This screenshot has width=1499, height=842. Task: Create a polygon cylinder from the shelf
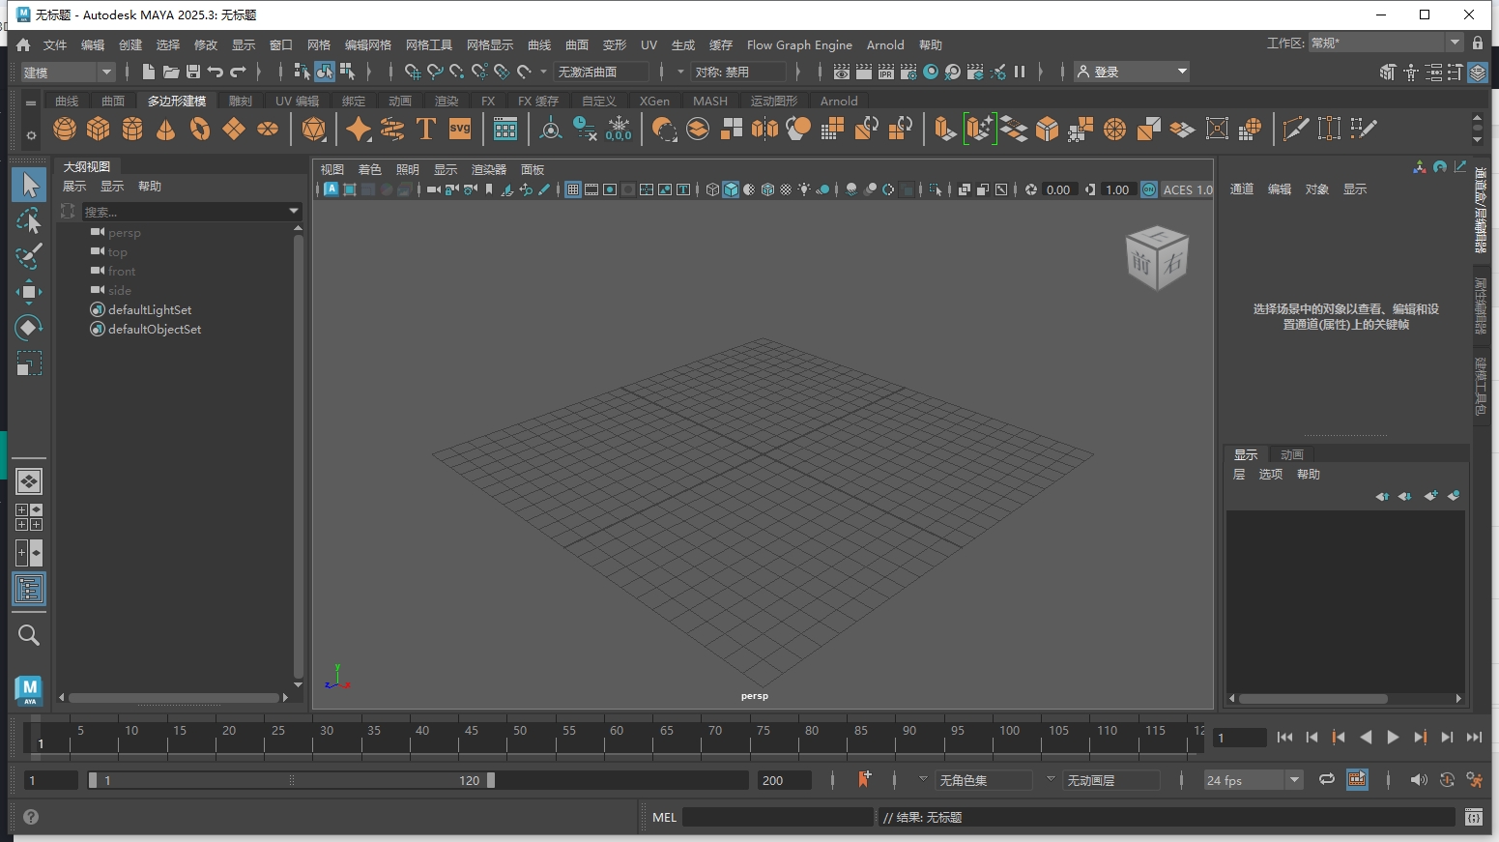point(131,128)
